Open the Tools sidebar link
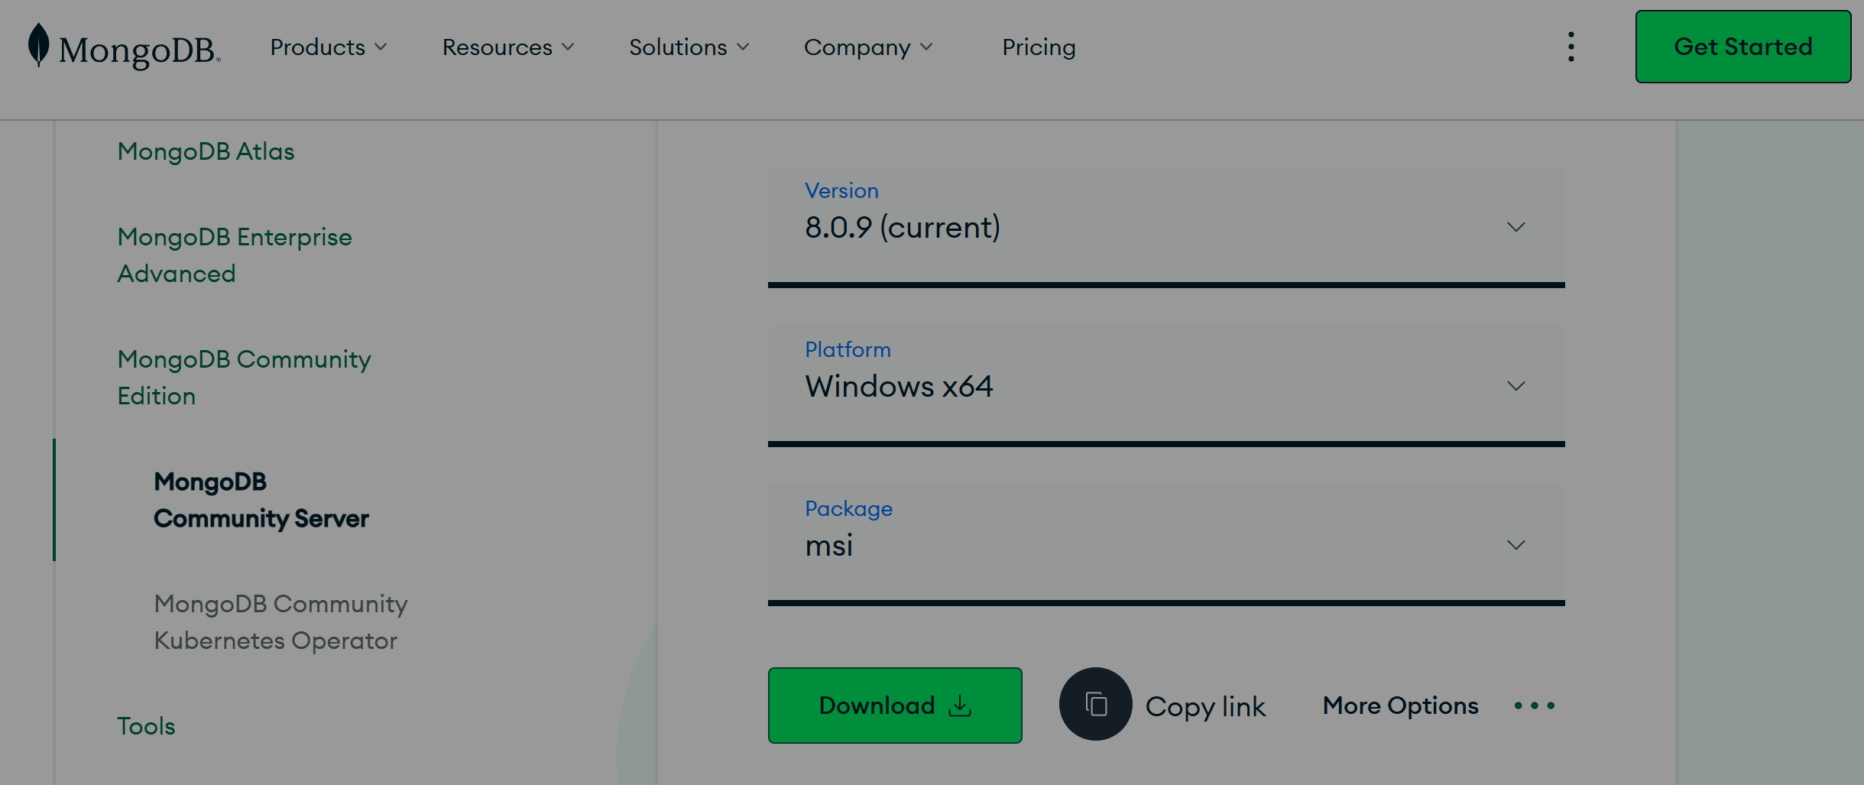This screenshot has width=1864, height=785. point(146,726)
